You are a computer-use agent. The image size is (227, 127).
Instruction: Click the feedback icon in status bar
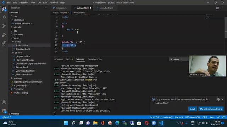tap(218, 117)
